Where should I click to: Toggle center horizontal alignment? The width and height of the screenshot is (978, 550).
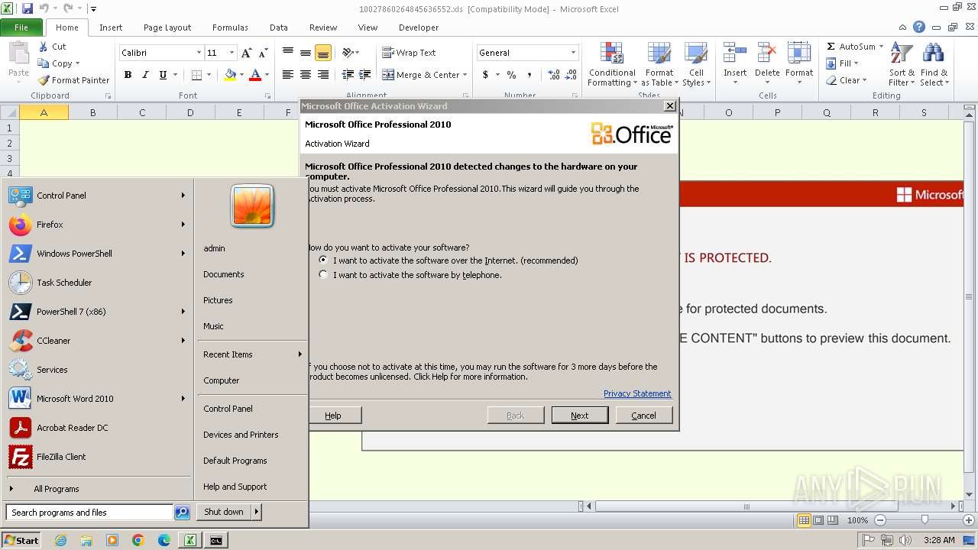tap(306, 75)
